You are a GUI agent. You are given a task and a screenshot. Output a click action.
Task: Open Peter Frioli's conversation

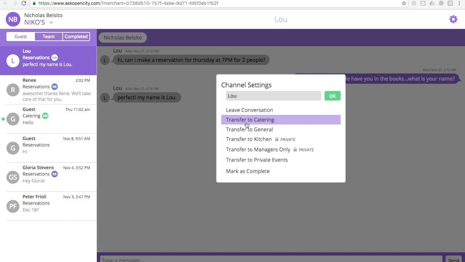click(48, 206)
